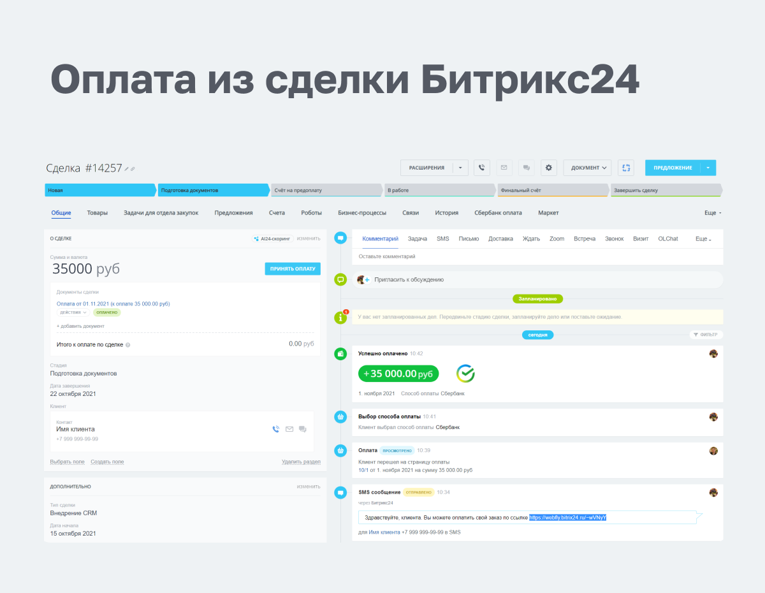
Task: Select the Доставка tab in timeline editor
Action: click(x=500, y=238)
